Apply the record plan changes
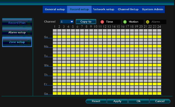The width and height of the screenshot is (175, 107). click(117, 101)
